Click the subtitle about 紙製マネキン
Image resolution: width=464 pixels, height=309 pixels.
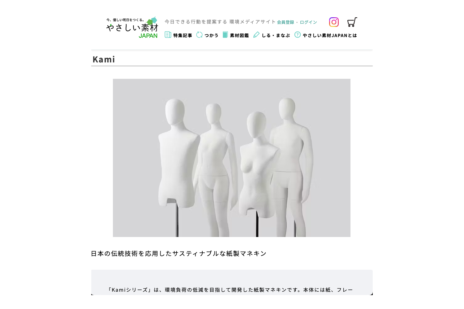[x=179, y=253]
